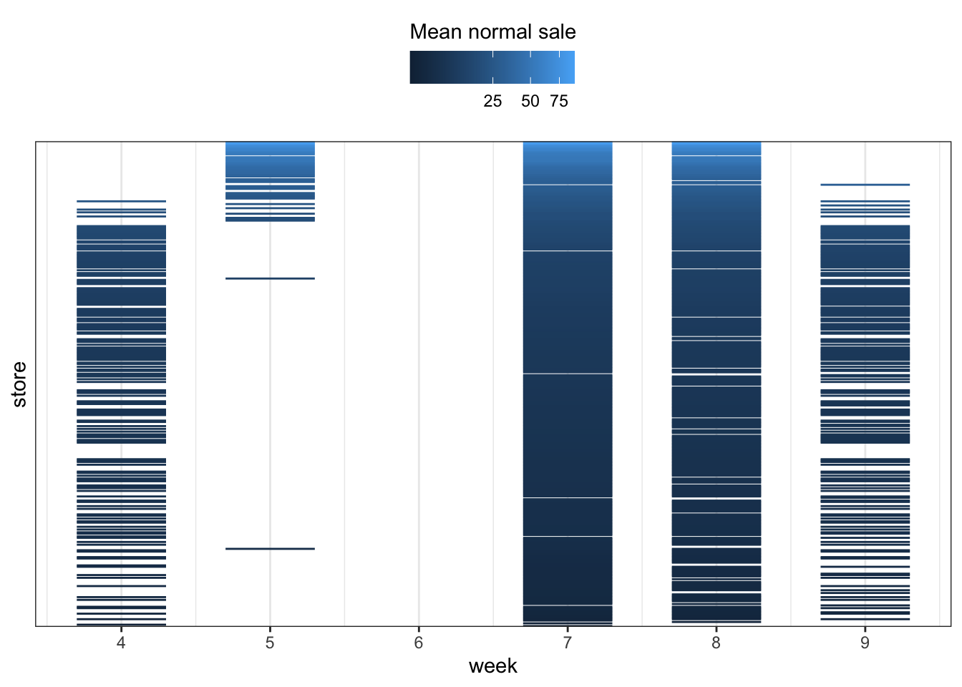The height and width of the screenshot is (687, 962).
Task: Click the legend gradient color bar
Action: click(x=492, y=67)
